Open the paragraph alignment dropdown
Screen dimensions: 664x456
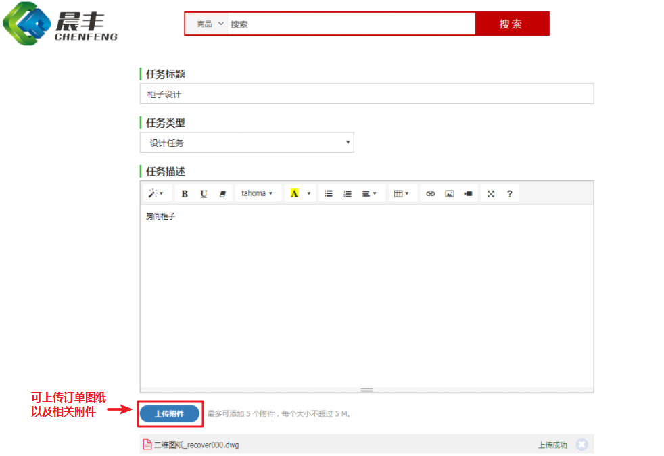[369, 193]
